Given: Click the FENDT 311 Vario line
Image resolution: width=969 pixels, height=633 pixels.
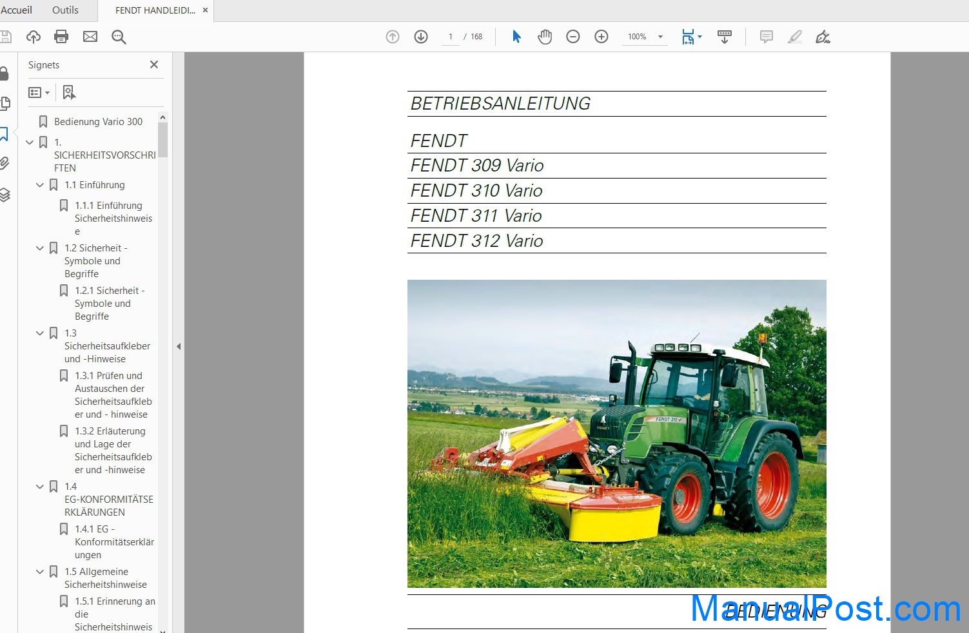Looking at the screenshot, I should click(476, 216).
